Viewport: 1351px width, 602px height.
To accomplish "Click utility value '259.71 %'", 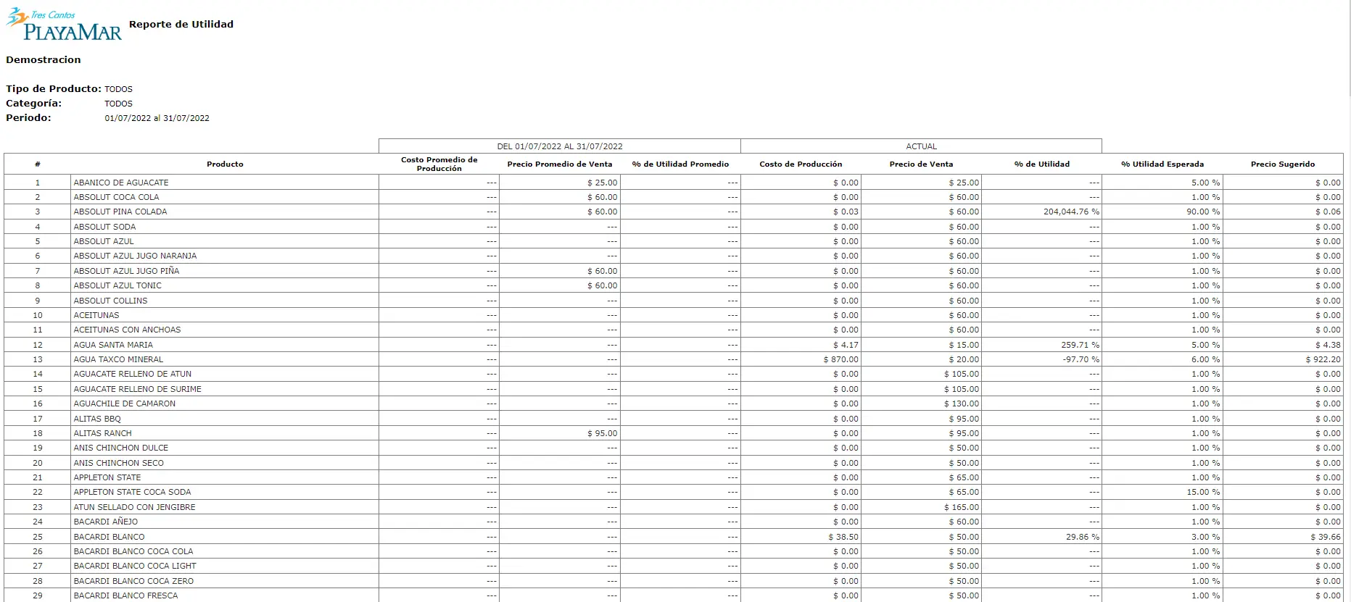I will point(1080,345).
